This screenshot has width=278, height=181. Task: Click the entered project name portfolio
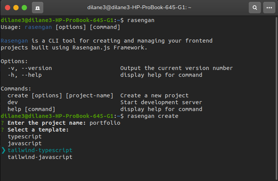105,123
